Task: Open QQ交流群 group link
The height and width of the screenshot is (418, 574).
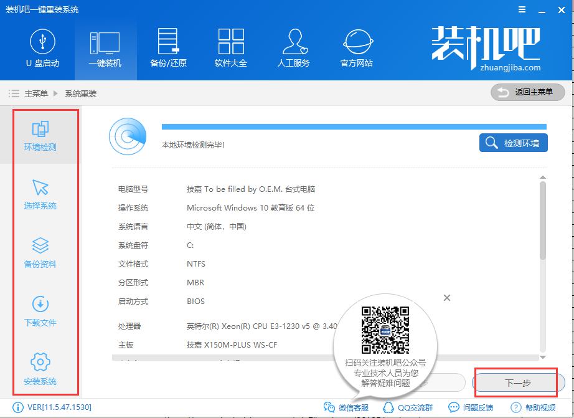Action: click(x=408, y=407)
